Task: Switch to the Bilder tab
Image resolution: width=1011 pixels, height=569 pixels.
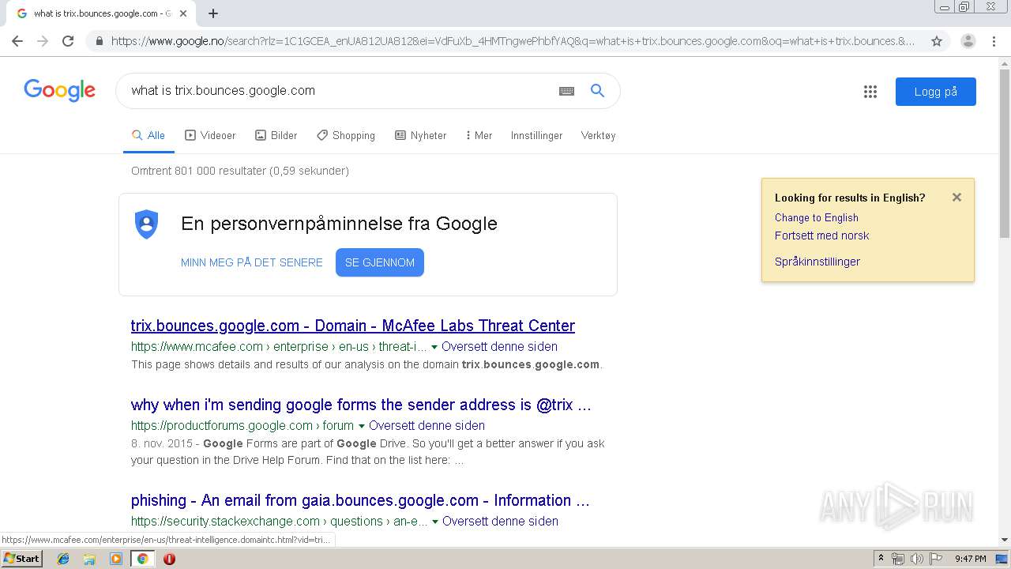Action: tap(276, 135)
